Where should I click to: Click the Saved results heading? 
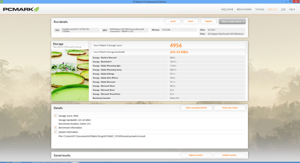pos(62,155)
